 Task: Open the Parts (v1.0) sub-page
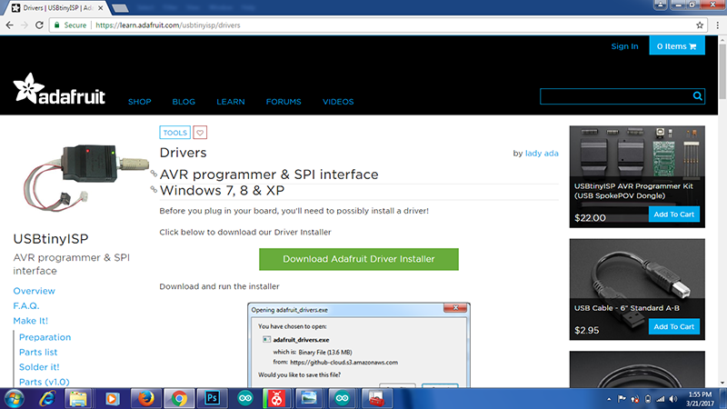coord(44,382)
